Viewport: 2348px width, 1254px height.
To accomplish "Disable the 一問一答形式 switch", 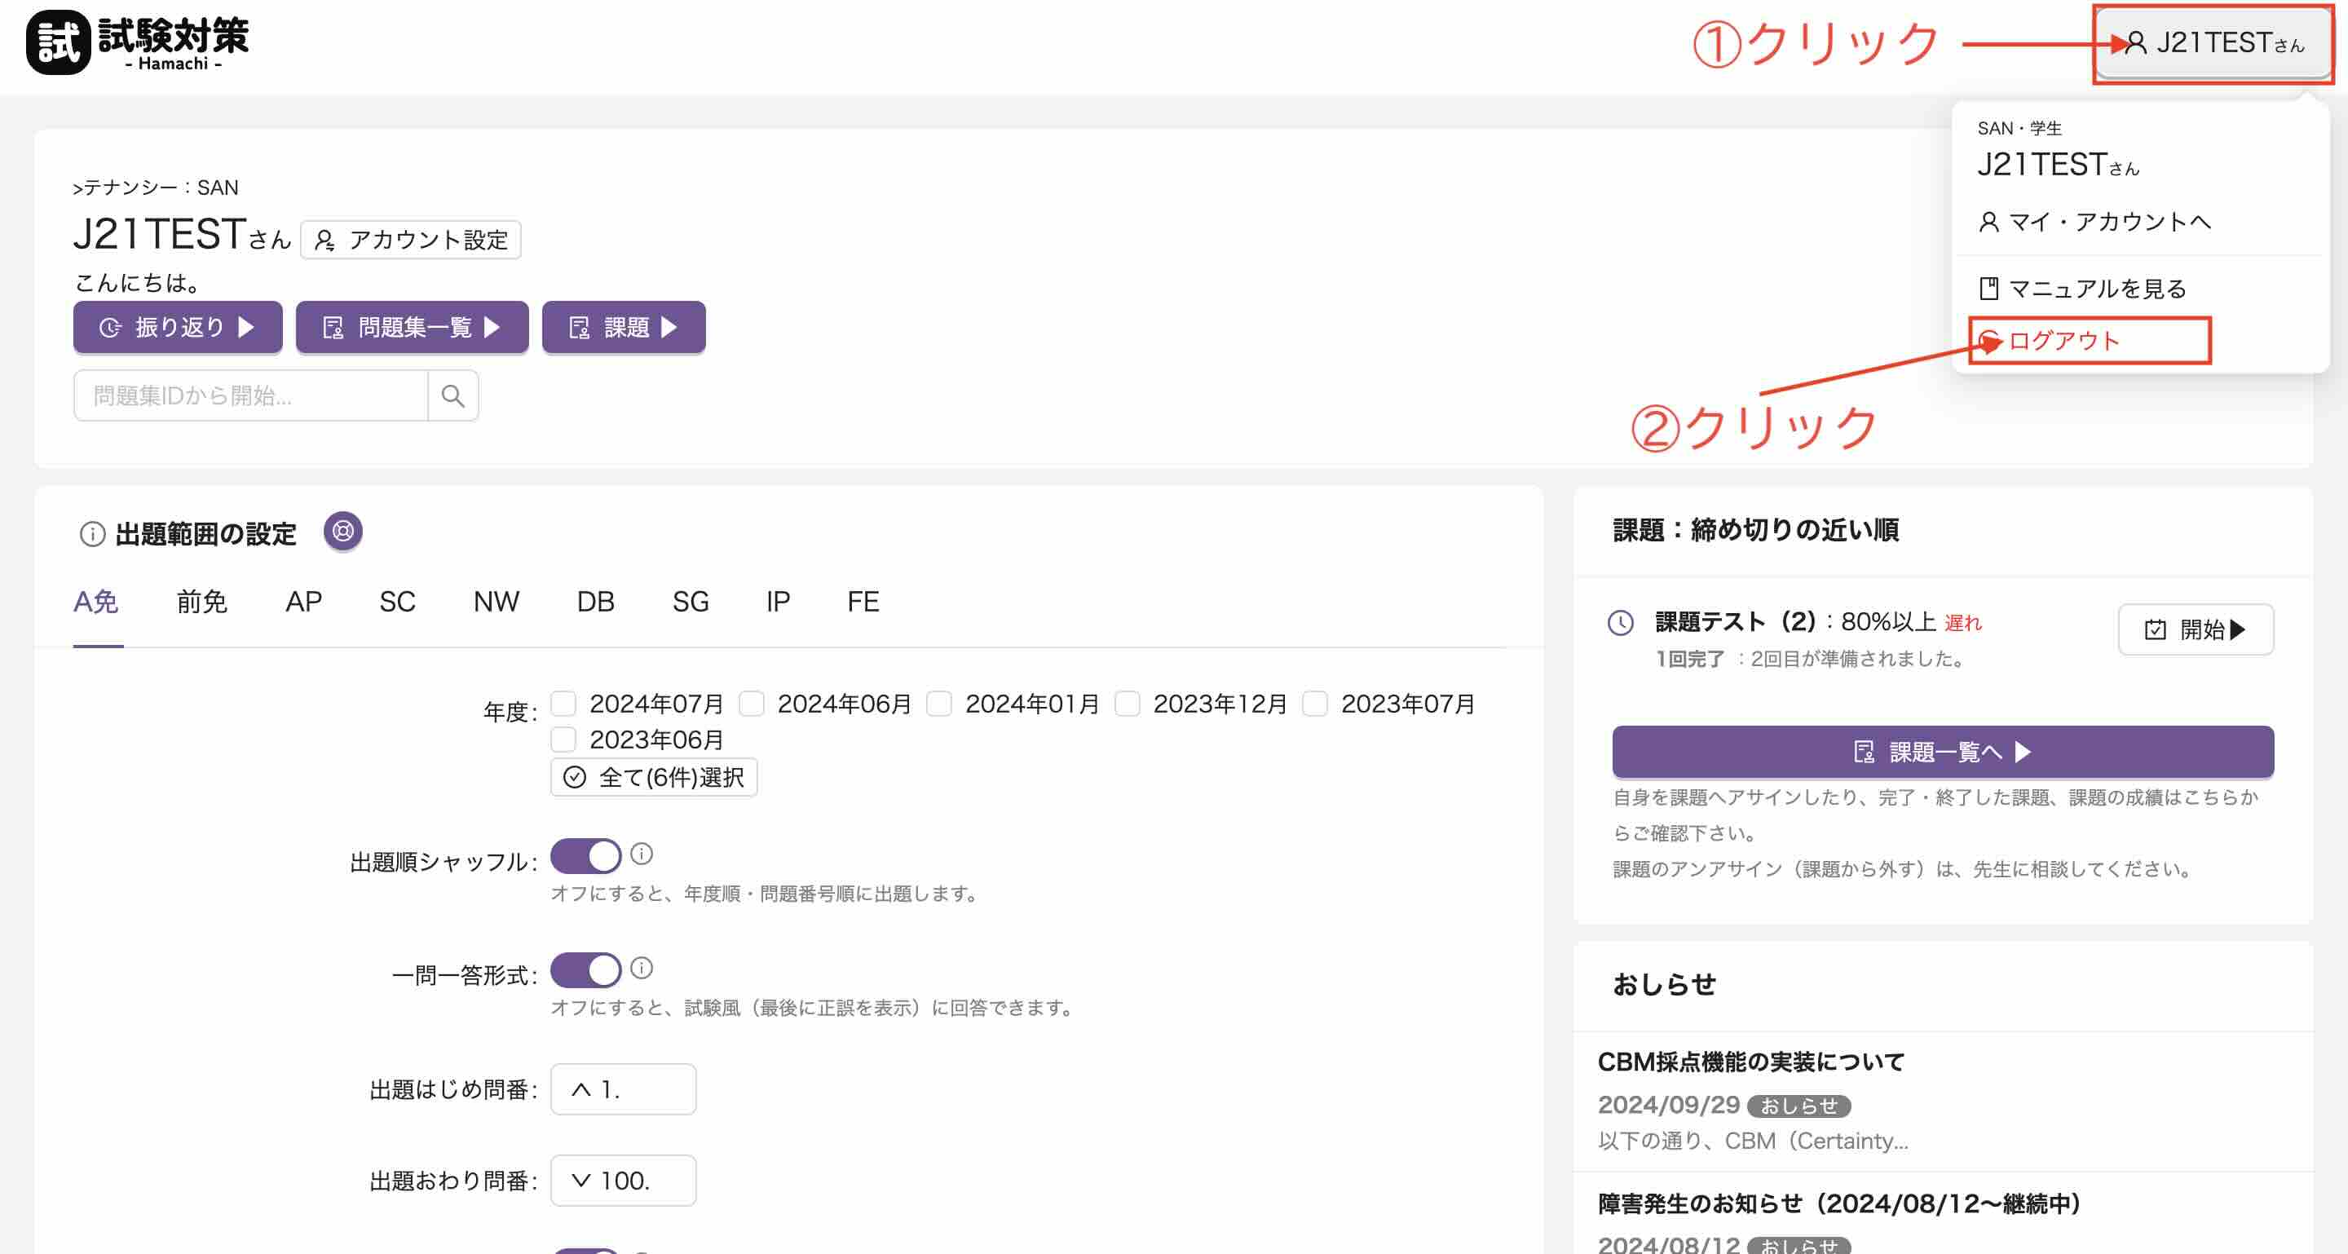I will pyautogui.click(x=585, y=970).
